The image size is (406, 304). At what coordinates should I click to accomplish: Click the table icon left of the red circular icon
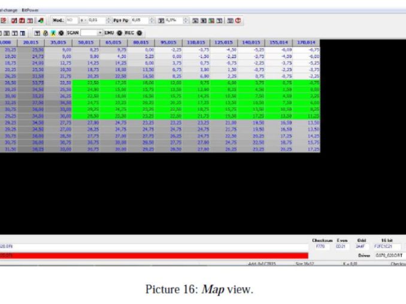point(230,20)
